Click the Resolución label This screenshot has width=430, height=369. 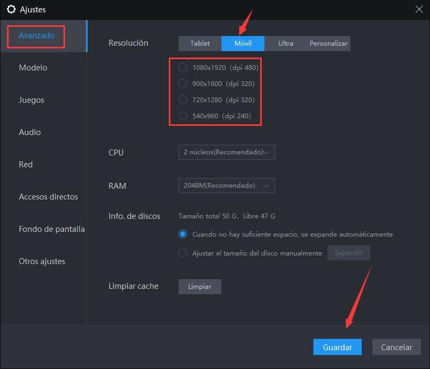click(128, 43)
